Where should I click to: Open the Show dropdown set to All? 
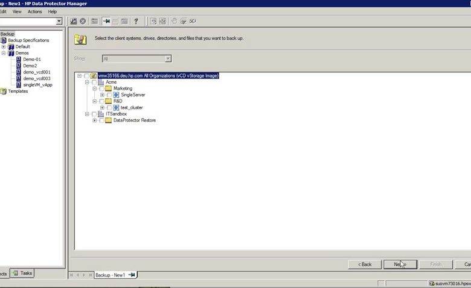click(168, 58)
